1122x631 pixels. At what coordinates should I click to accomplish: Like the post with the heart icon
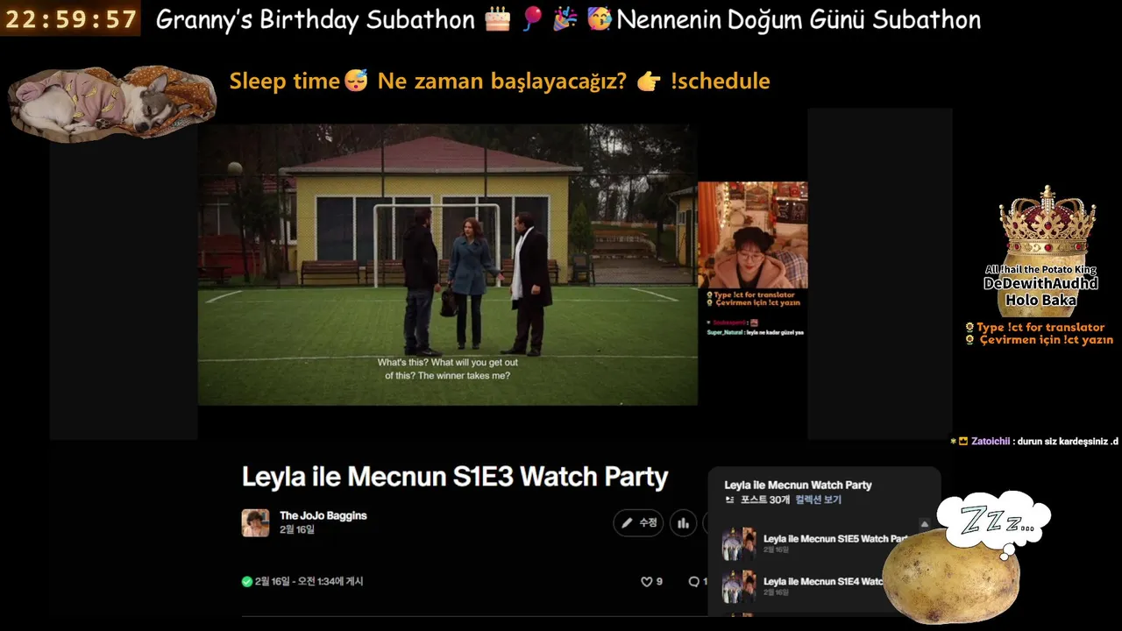(647, 581)
